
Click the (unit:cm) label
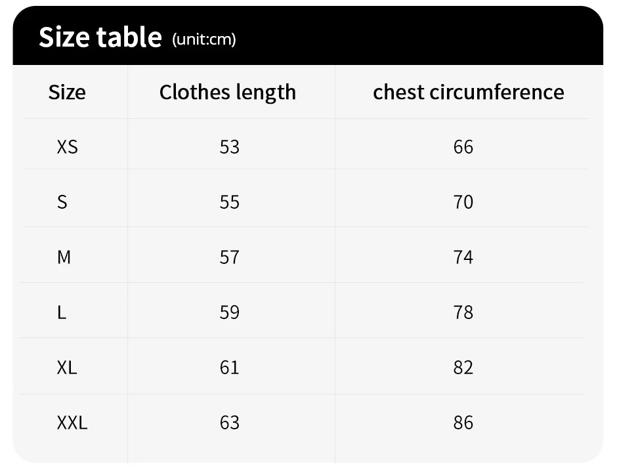[x=204, y=39]
